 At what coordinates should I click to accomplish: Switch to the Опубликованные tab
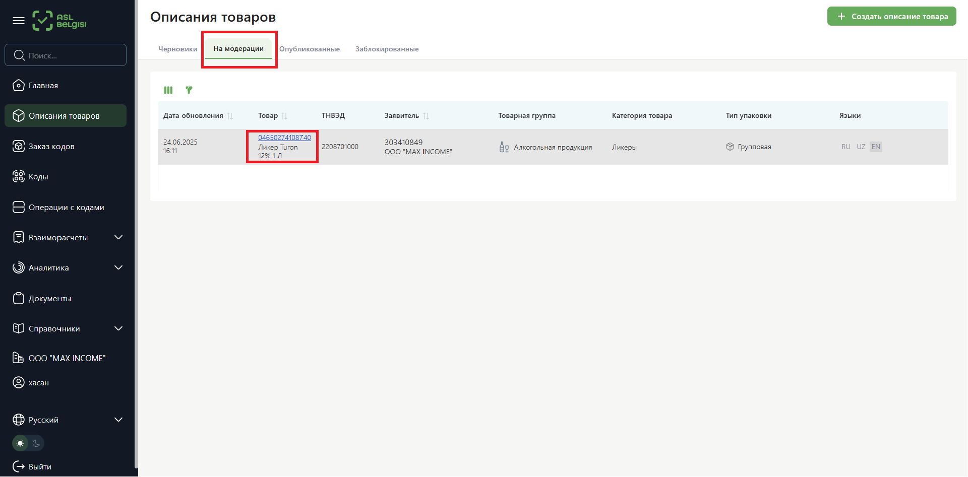(x=309, y=49)
